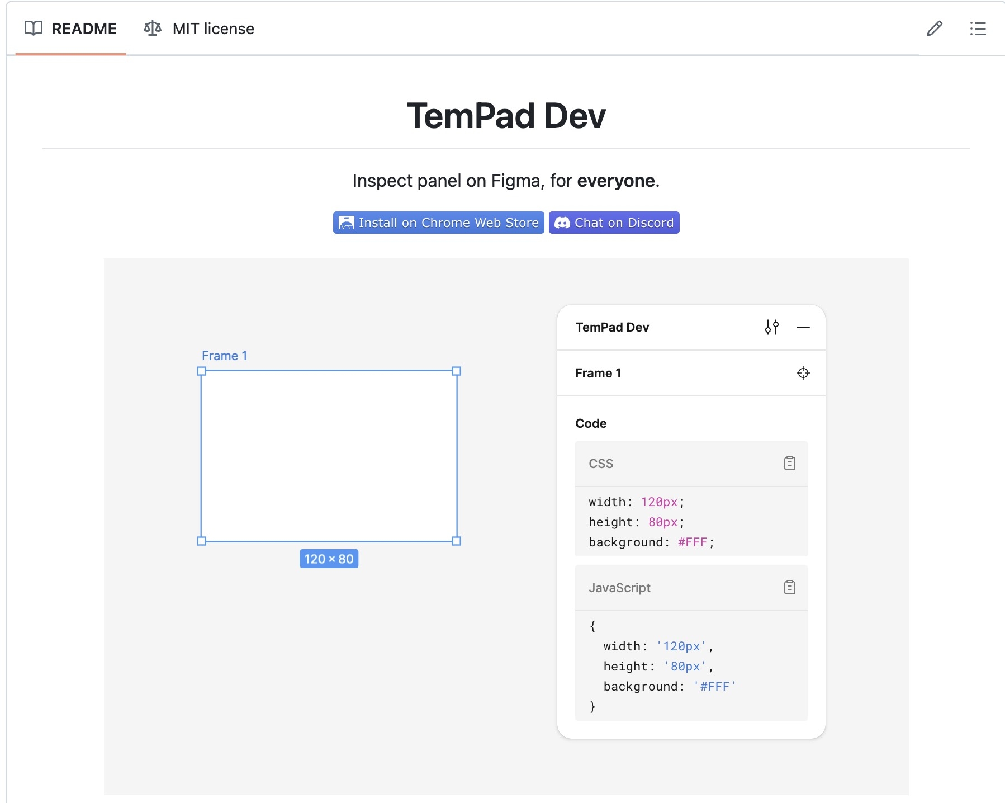Click the JavaScript '#FFF' background value

(x=715, y=686)
